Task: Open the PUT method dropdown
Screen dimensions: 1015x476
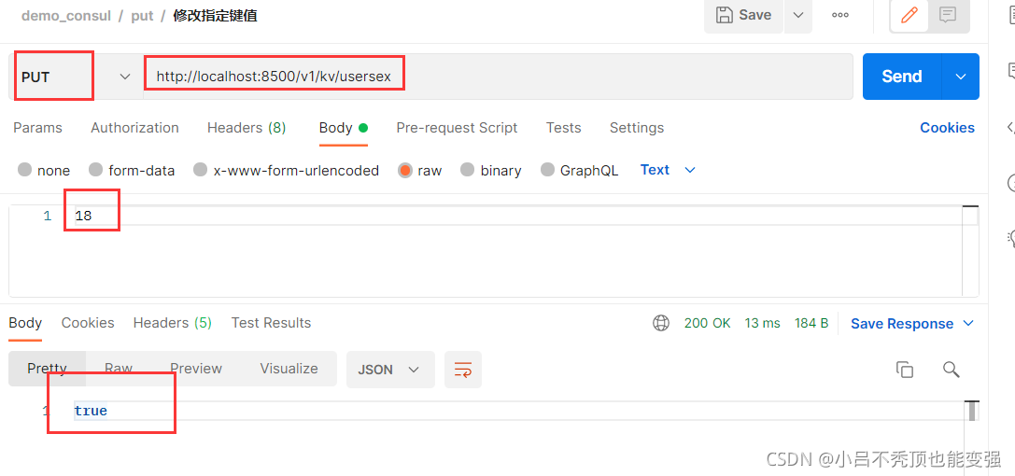Action: pos(76,77)
